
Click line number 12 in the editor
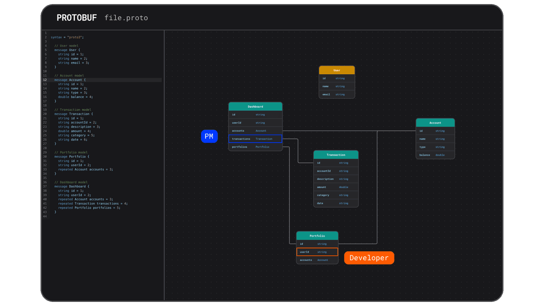(x=45, y=80)
